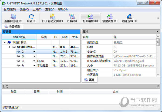Click the 1 MB (2048 Sectors) value
The image size is (162, 112).
pos(127,75)
